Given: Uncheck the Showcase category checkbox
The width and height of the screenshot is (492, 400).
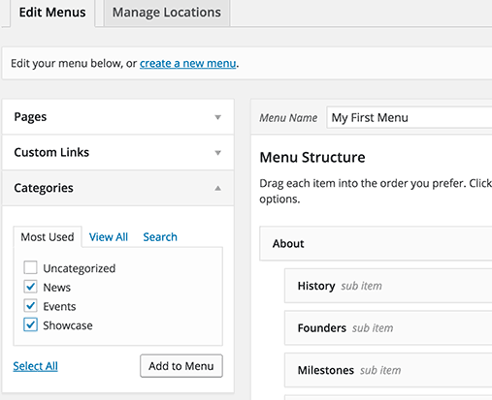Looking at the screenshot, I should 30,324.
